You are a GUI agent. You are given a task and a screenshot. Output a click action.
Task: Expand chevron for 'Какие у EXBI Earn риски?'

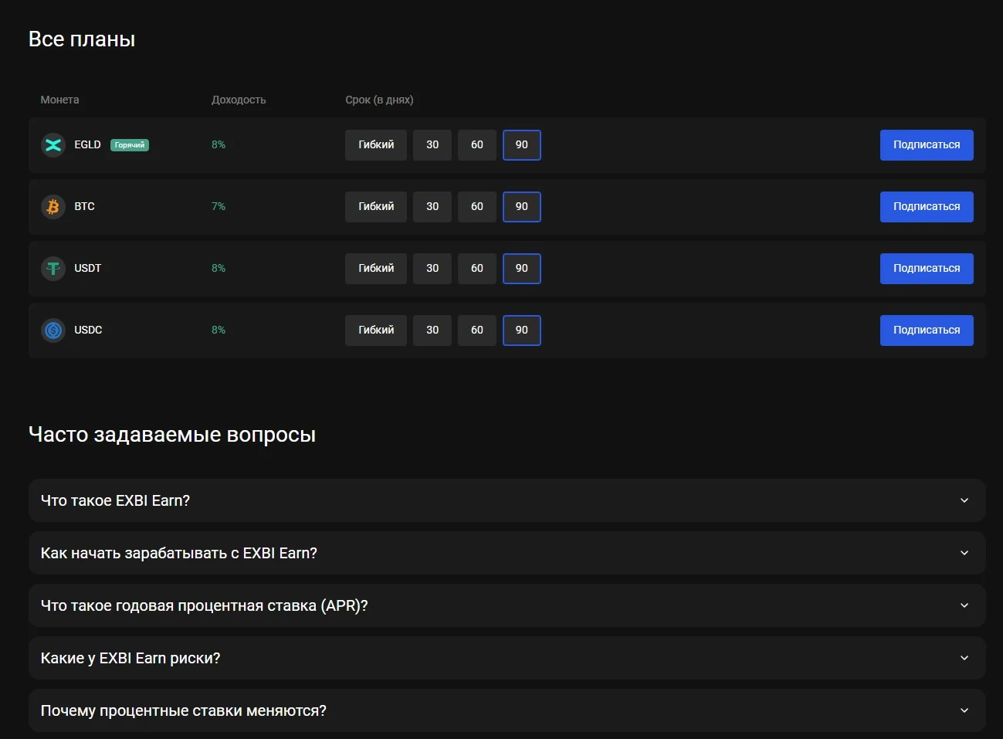point(964,658)
